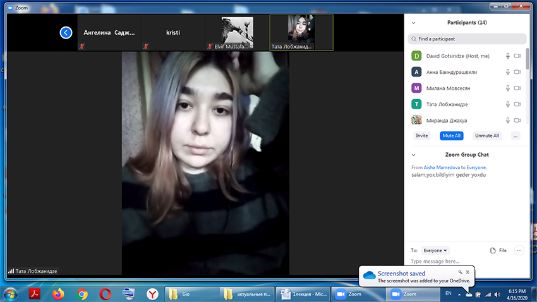The height and width of the screenshot is (302, 537).
Task: Open the chat more-options ellipsis button
Action: (519, 250)
